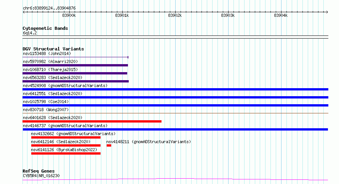Viewport: 339px width, 184px height.
Task: Click the nsv4146737 blue variant bar
Action: coord(175,129)
